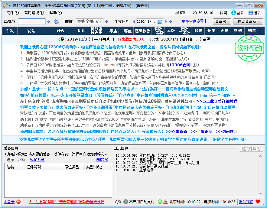Sort by 到站 column header
267x208 pixels.
60,31
